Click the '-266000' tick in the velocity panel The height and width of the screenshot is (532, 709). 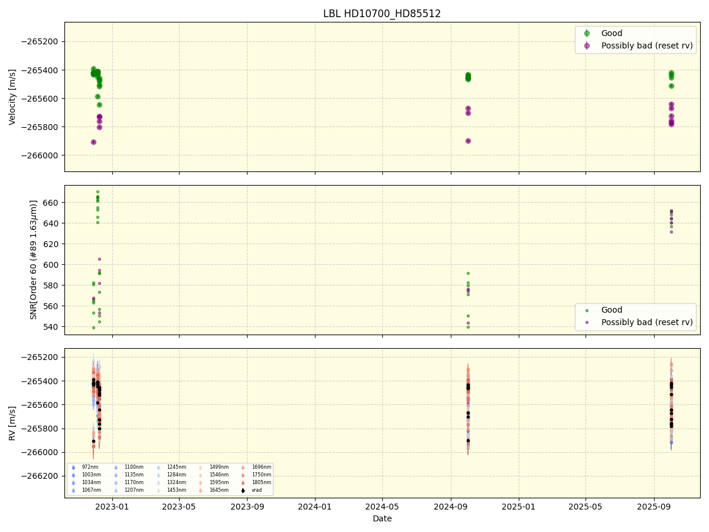coord(41,155)
